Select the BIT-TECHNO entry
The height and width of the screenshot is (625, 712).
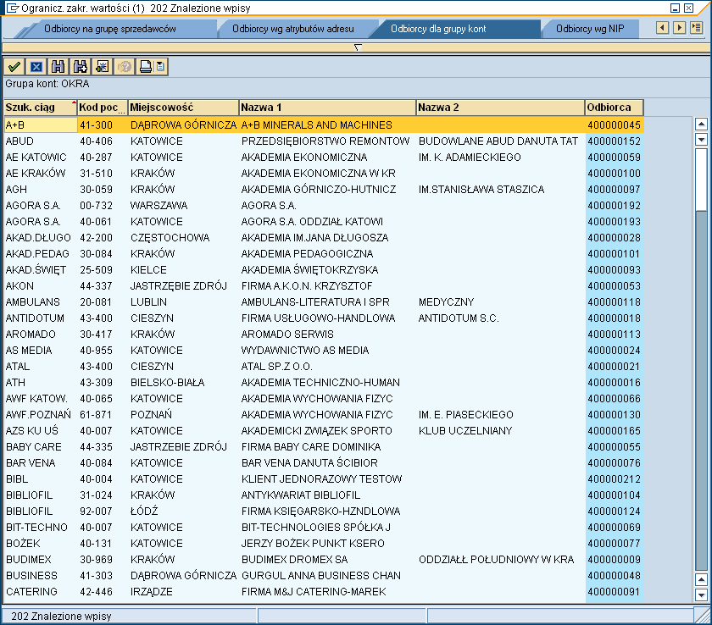point(36,528)
